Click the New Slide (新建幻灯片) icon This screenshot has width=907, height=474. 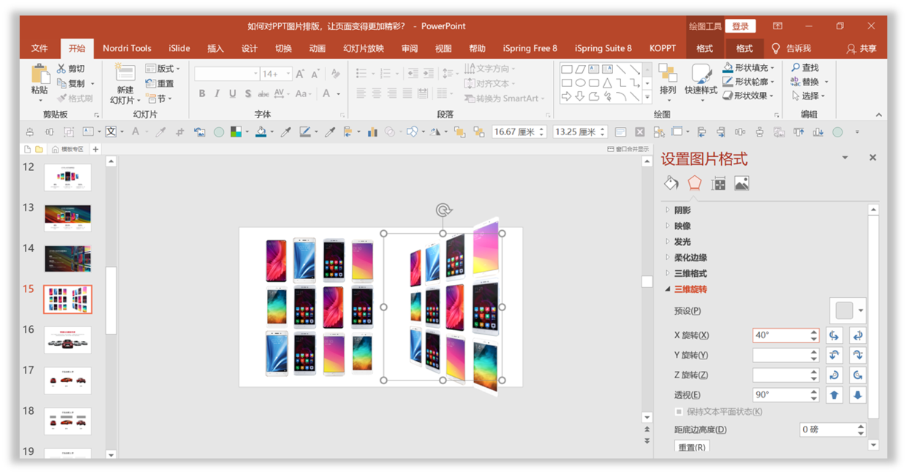125,74
